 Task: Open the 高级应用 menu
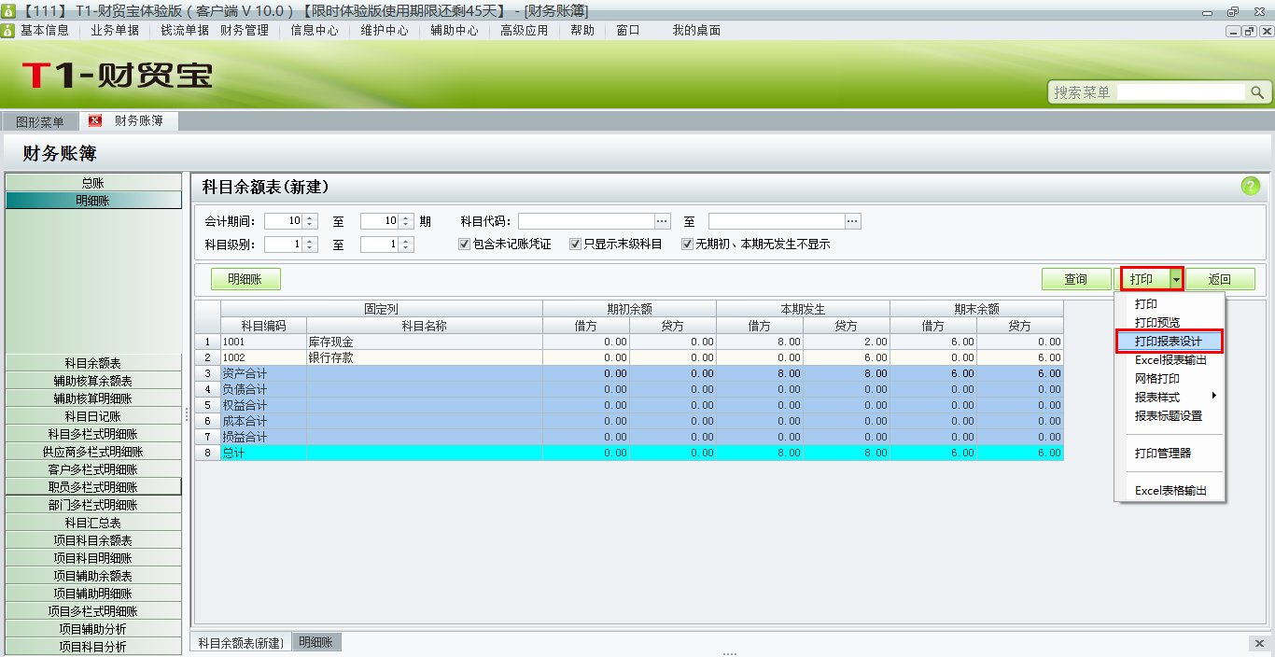[525, 30]
